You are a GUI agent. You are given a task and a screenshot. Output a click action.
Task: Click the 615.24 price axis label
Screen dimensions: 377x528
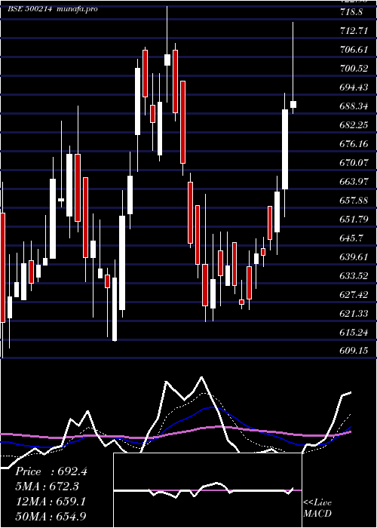[x=353, y=333]
